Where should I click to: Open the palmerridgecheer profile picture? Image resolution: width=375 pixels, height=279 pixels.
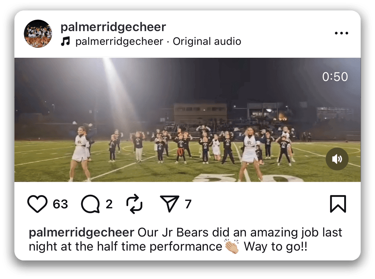tap(38, 34)
